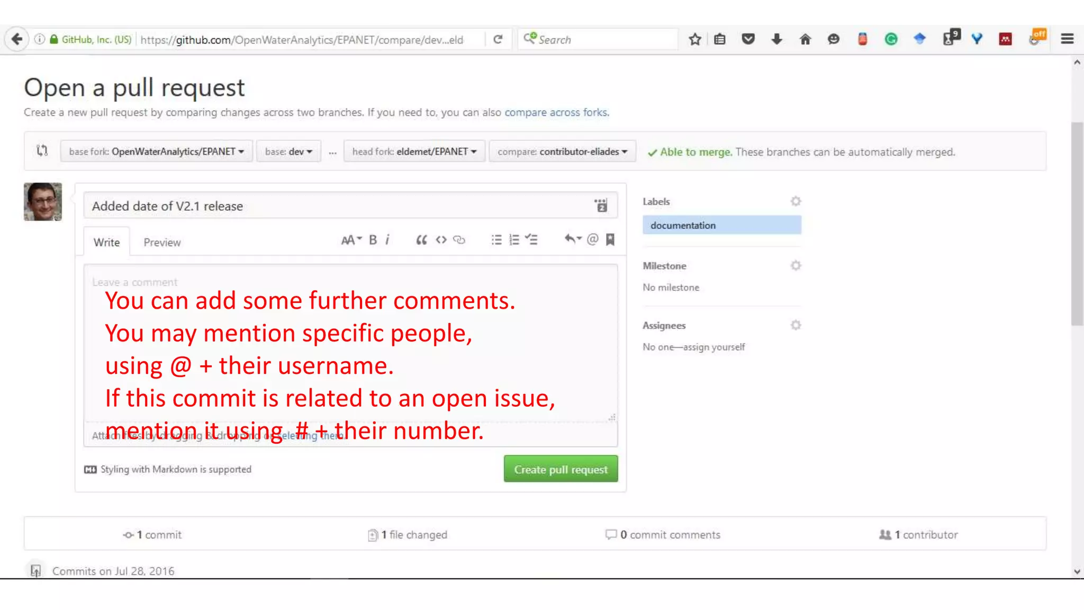Open the bookmarks list icon
Viewport: 1084px width, 610px height.
tap(720, 39)
